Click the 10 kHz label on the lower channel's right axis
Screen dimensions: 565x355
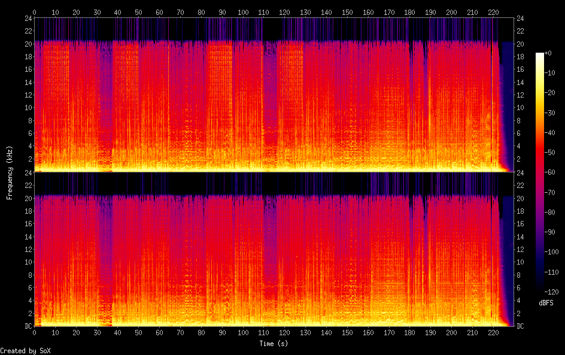[x=520, y=262]
